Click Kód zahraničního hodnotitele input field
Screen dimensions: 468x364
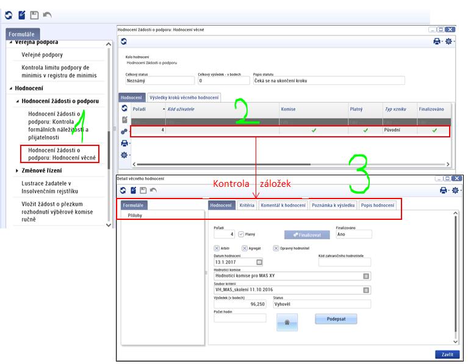click(344, 263)
